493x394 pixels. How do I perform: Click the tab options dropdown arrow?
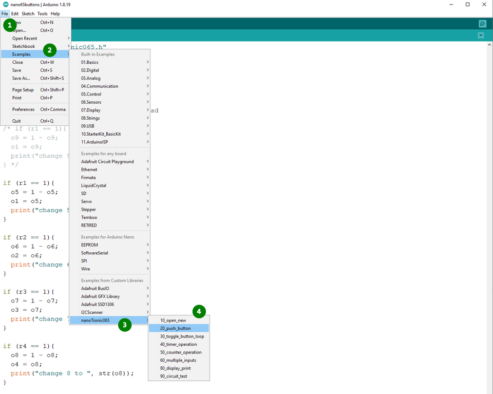click(x=481, y=35)
